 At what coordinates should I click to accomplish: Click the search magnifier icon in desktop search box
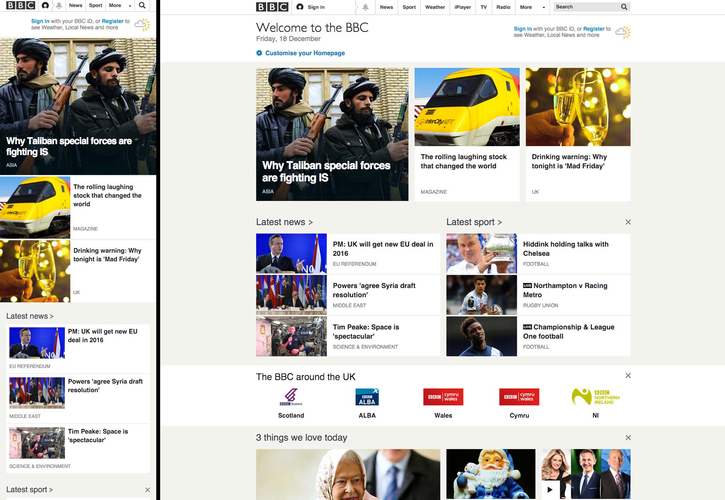(x=624, y=7)
